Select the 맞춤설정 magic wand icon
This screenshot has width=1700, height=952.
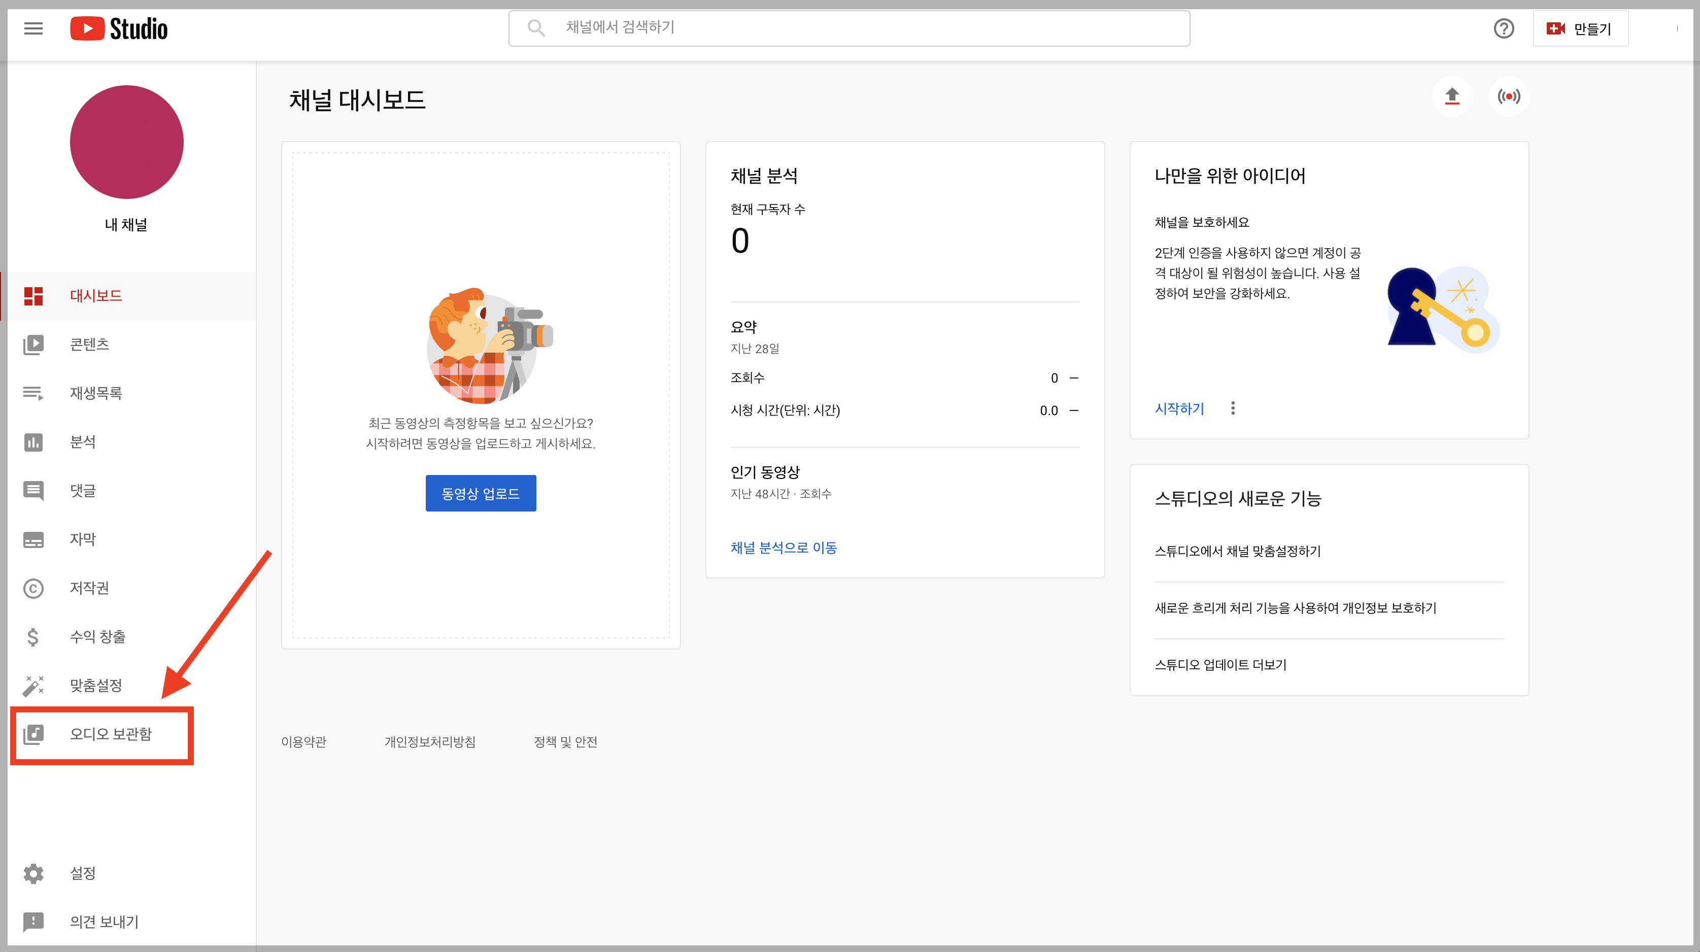[x=33, y=686]
